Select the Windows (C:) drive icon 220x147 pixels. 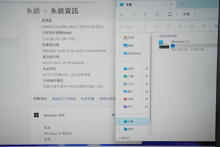[x=164, y=44]
